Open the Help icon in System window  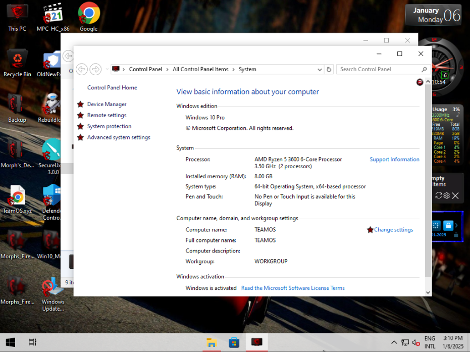(420, 82)
